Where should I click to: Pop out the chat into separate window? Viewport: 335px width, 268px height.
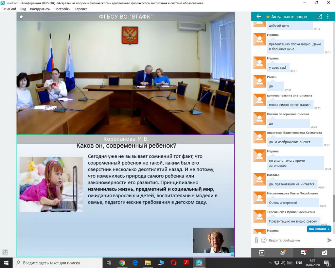click(x=319, y=16)
